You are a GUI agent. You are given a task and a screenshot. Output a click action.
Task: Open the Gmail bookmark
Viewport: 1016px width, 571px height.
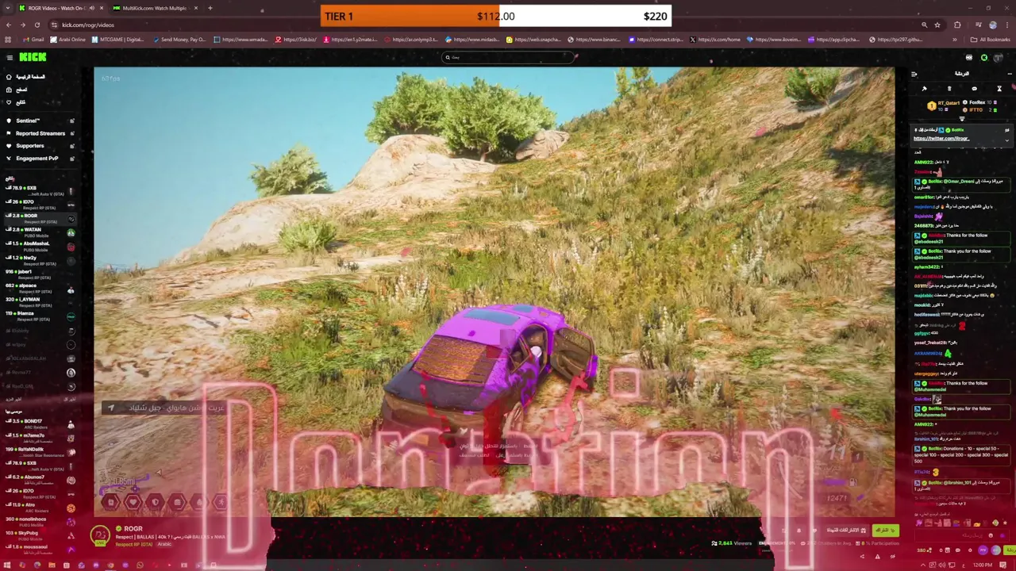click(x=33, y=40)
